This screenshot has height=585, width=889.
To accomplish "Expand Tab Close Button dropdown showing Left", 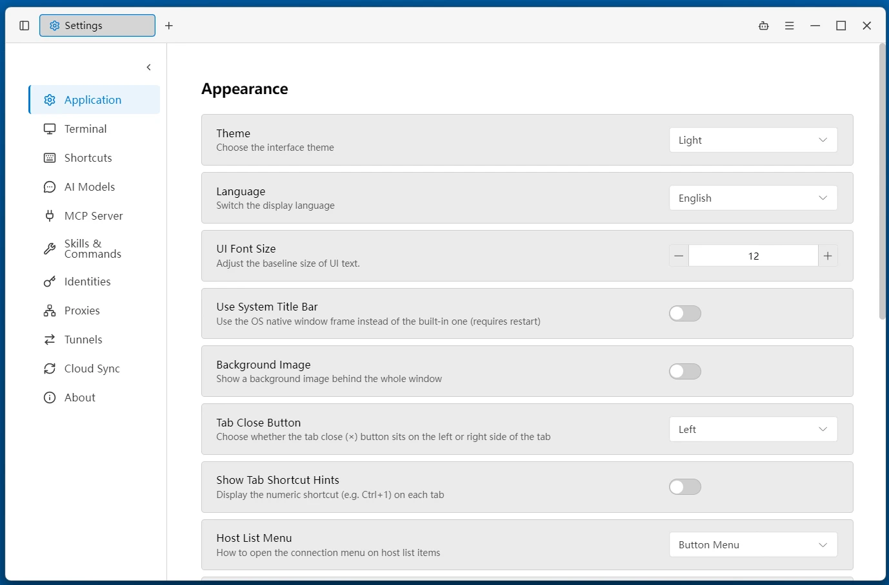I will 754,429.
